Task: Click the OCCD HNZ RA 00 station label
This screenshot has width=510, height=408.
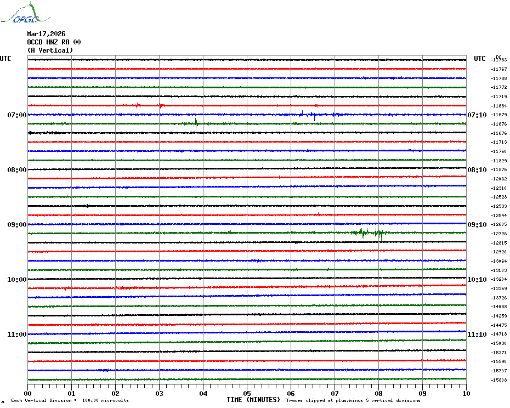Action: 54,42
